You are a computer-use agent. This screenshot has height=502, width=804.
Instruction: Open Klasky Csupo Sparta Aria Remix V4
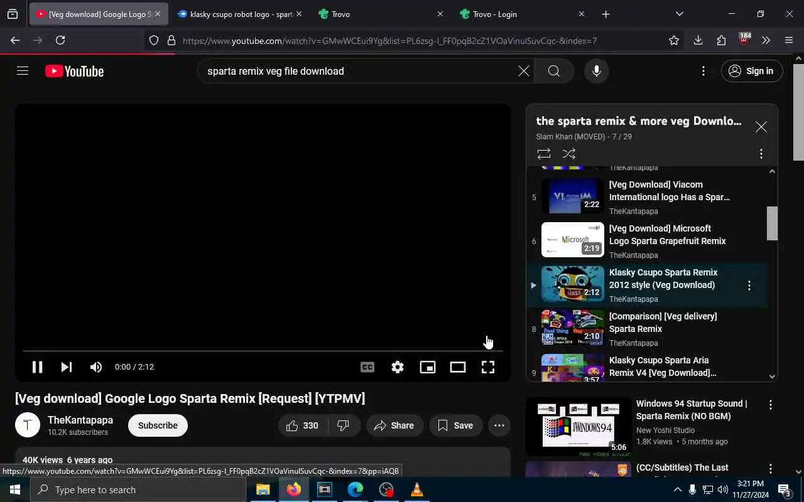(x=663, y=366)
